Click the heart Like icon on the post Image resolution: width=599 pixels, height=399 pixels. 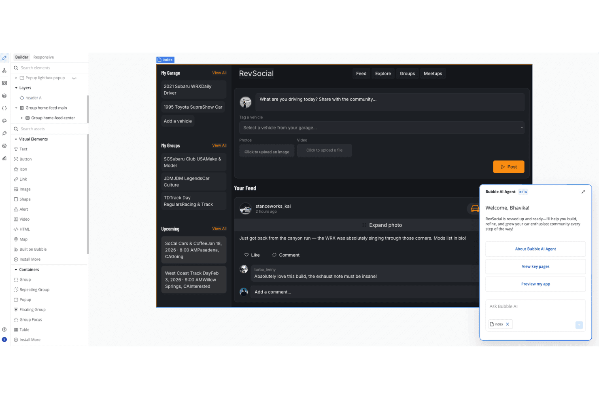[x=246, y=255]
